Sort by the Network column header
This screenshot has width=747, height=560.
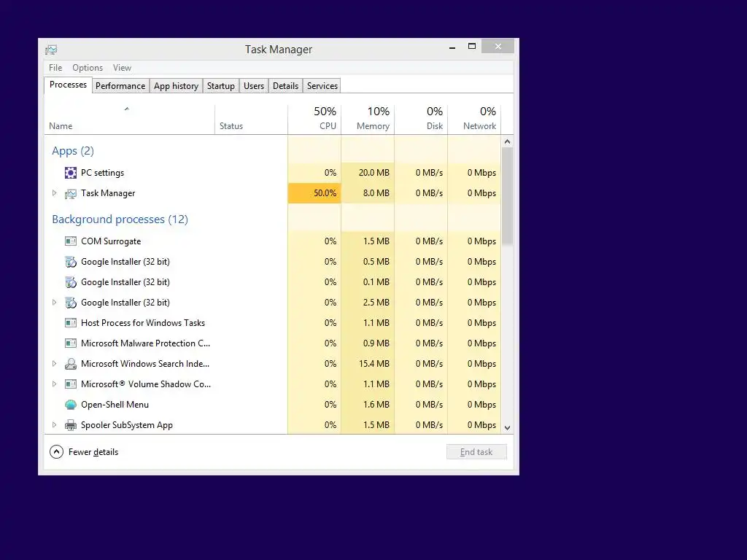click(x=474, y=120)
